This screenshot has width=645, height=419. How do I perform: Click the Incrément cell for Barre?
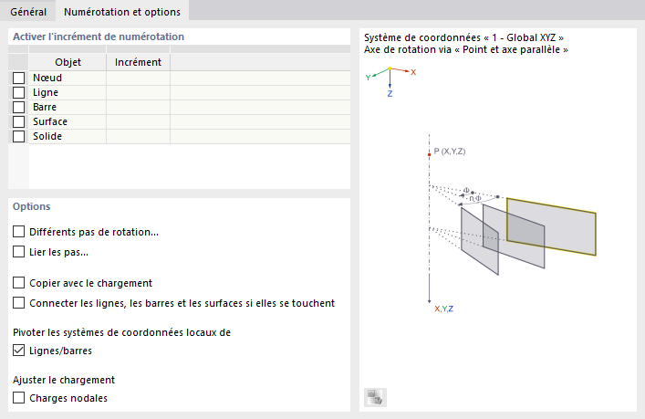(x=138, y=108)
